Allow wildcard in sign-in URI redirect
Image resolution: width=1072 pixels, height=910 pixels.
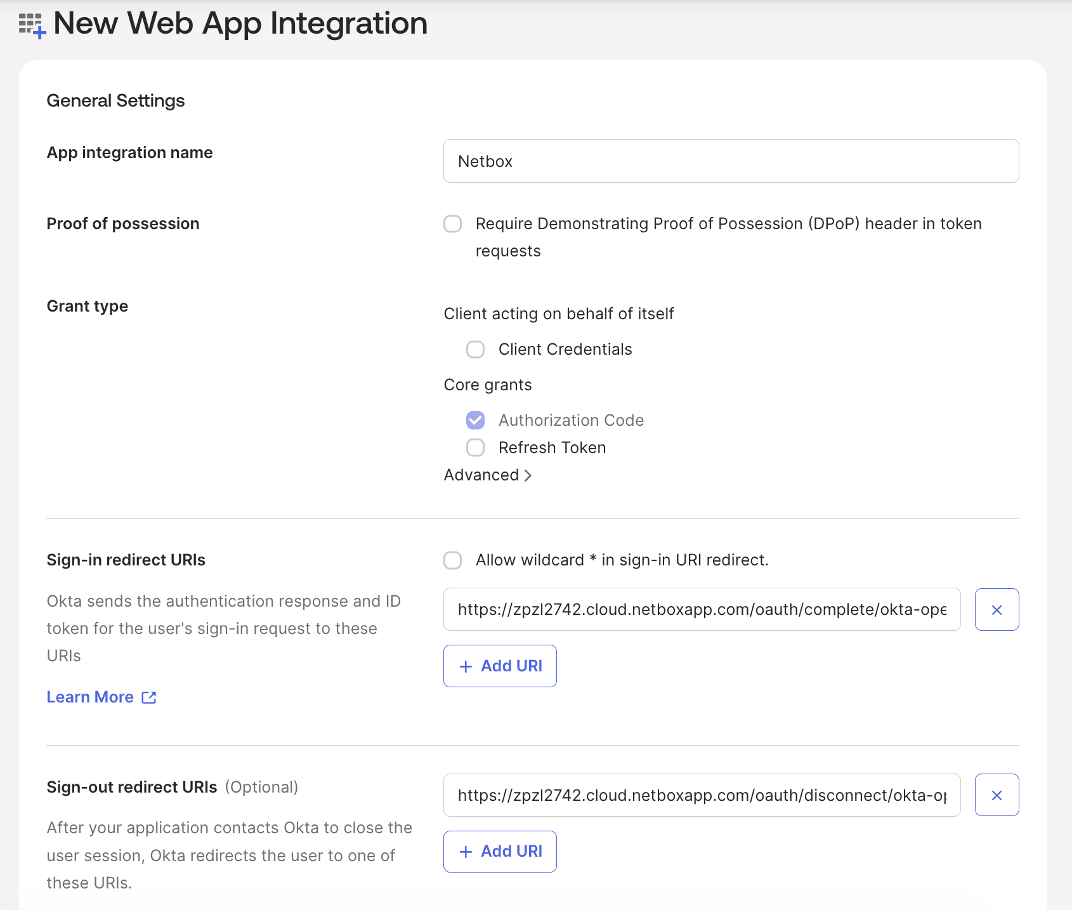click(x=452, y=560)
